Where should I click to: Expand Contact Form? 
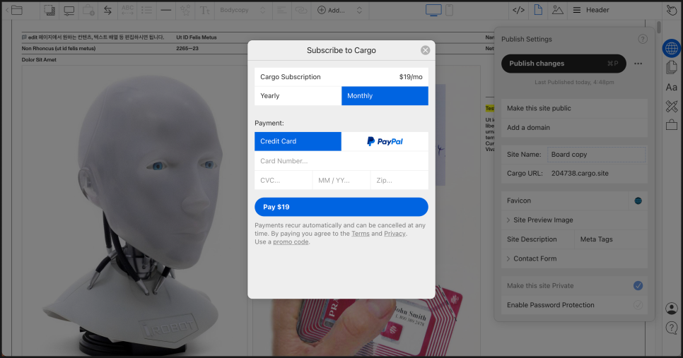coord(575,258)
